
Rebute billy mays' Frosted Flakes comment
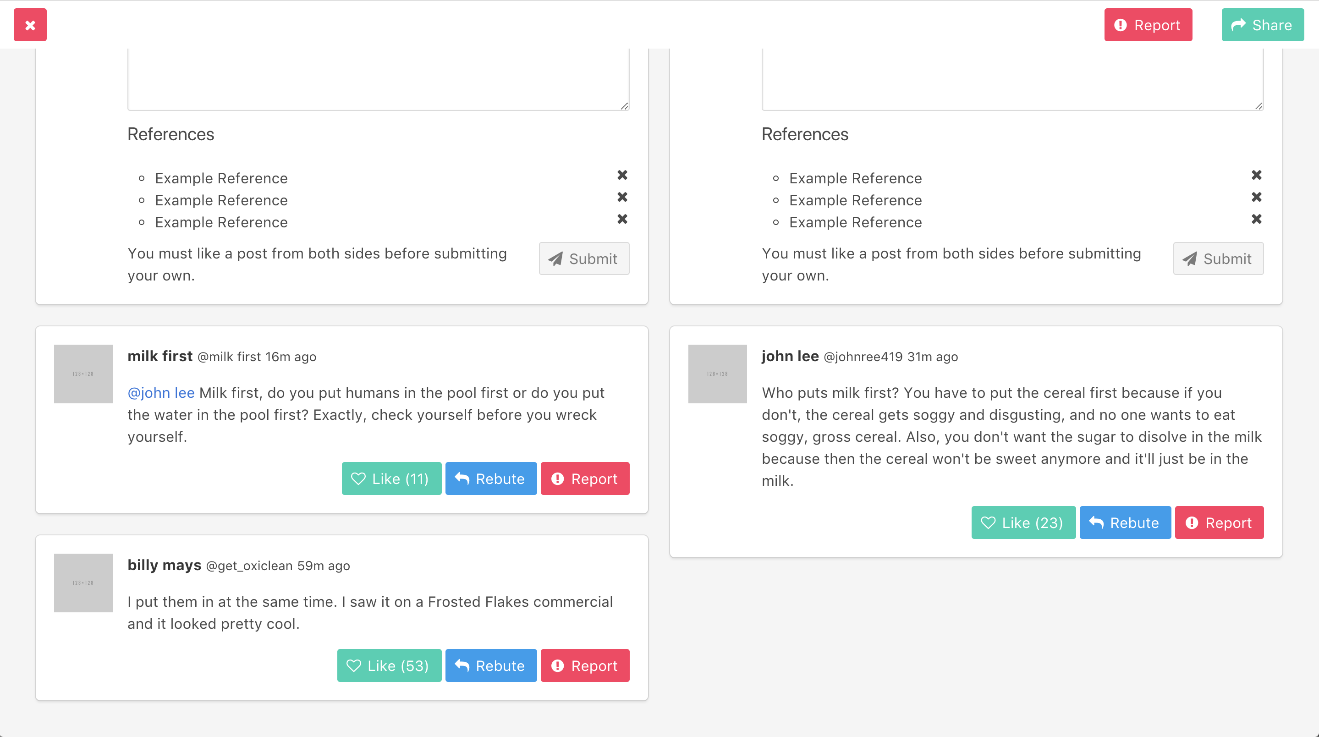(490, 666)
